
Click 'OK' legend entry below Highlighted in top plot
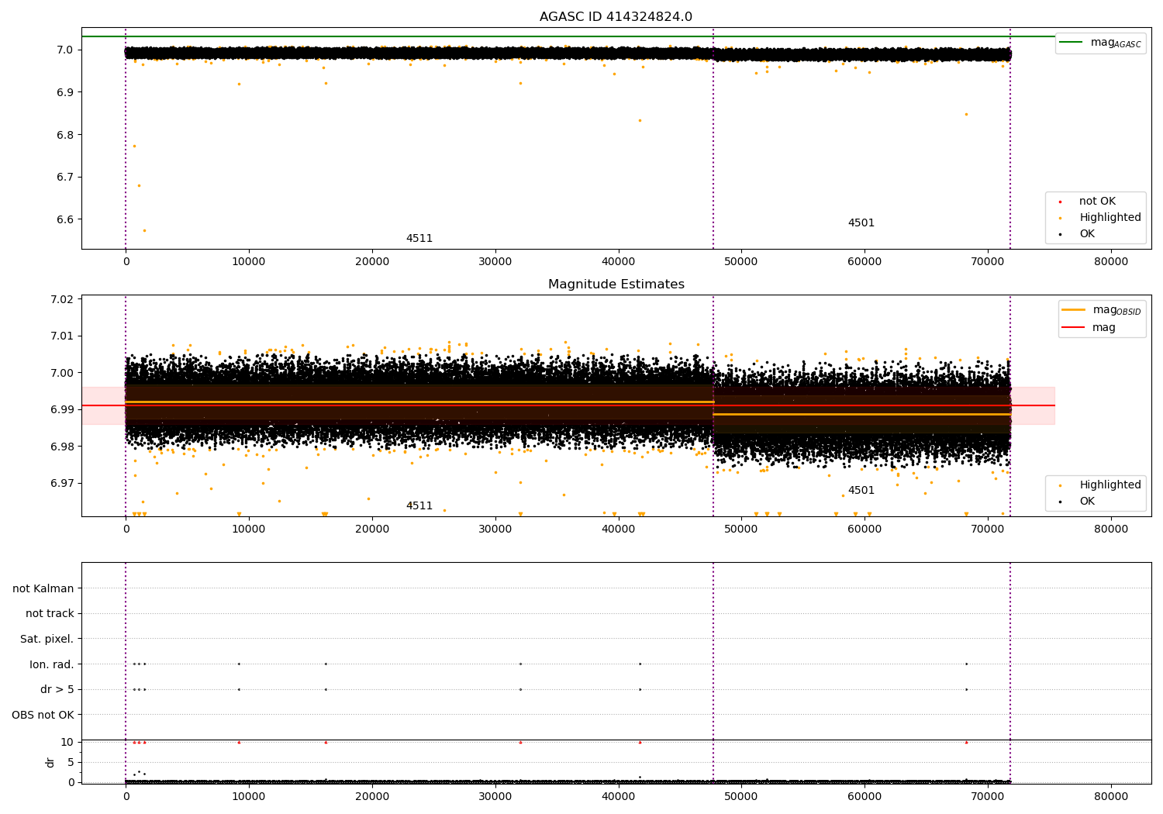click(1087, 234)
